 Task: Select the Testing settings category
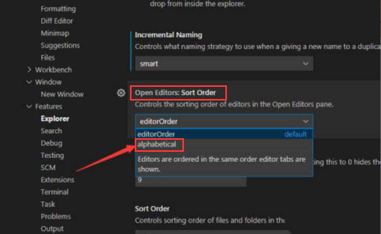pos(52,155)
